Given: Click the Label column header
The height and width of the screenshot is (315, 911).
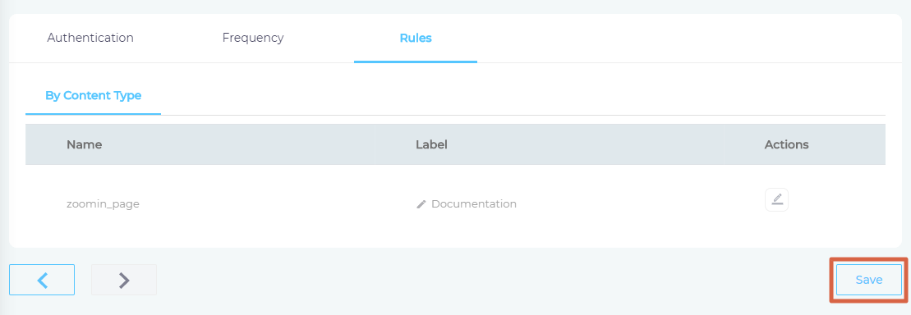Looking at the screenshot, I should pyautogui.click(x=432, y=144).
